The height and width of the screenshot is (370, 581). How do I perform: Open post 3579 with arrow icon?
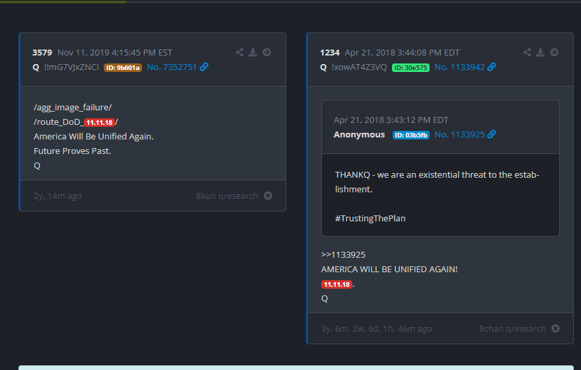[x=267, y=52]
